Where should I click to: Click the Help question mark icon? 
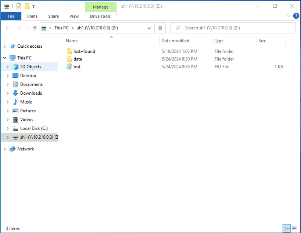296,16
